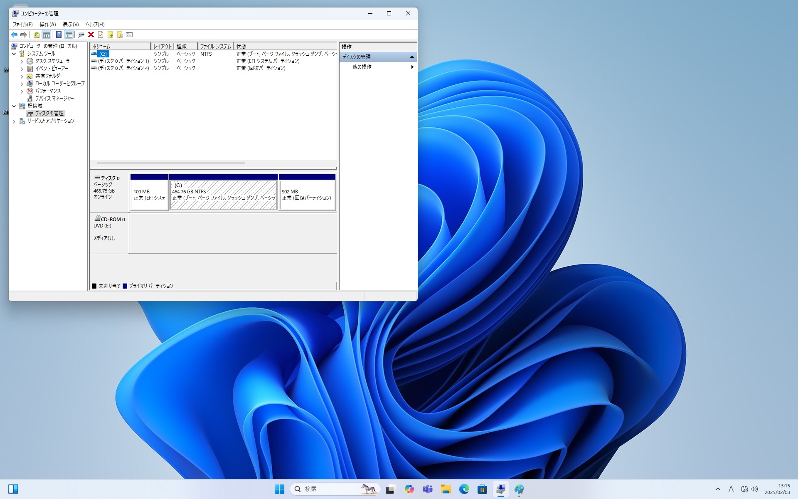Click the volume speaker tray icon

pyautogui.click(x=754, y=489)
